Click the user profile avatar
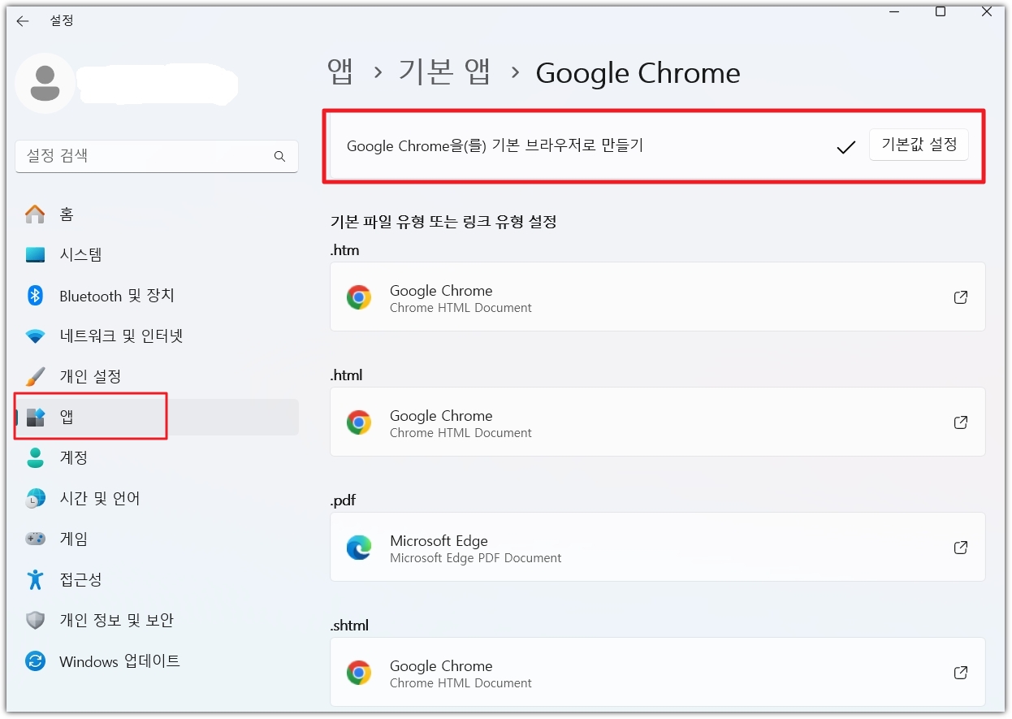Screen dimensions: 1012x719 point(45,83)
